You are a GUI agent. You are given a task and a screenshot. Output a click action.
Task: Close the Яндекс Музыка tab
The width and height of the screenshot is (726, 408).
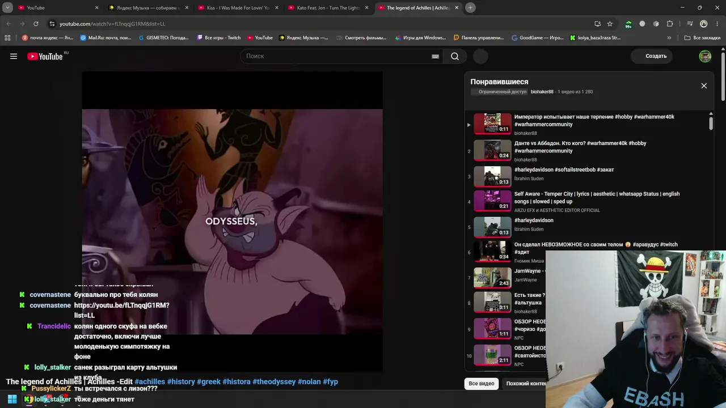click(187, 8)
